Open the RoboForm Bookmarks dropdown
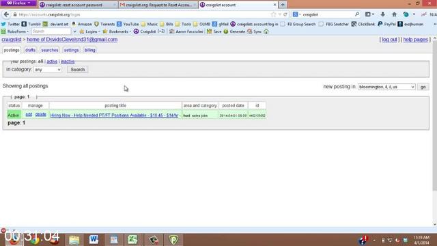Image resolution: width=437 pixels, height=246 pixels. click(117, 31)
